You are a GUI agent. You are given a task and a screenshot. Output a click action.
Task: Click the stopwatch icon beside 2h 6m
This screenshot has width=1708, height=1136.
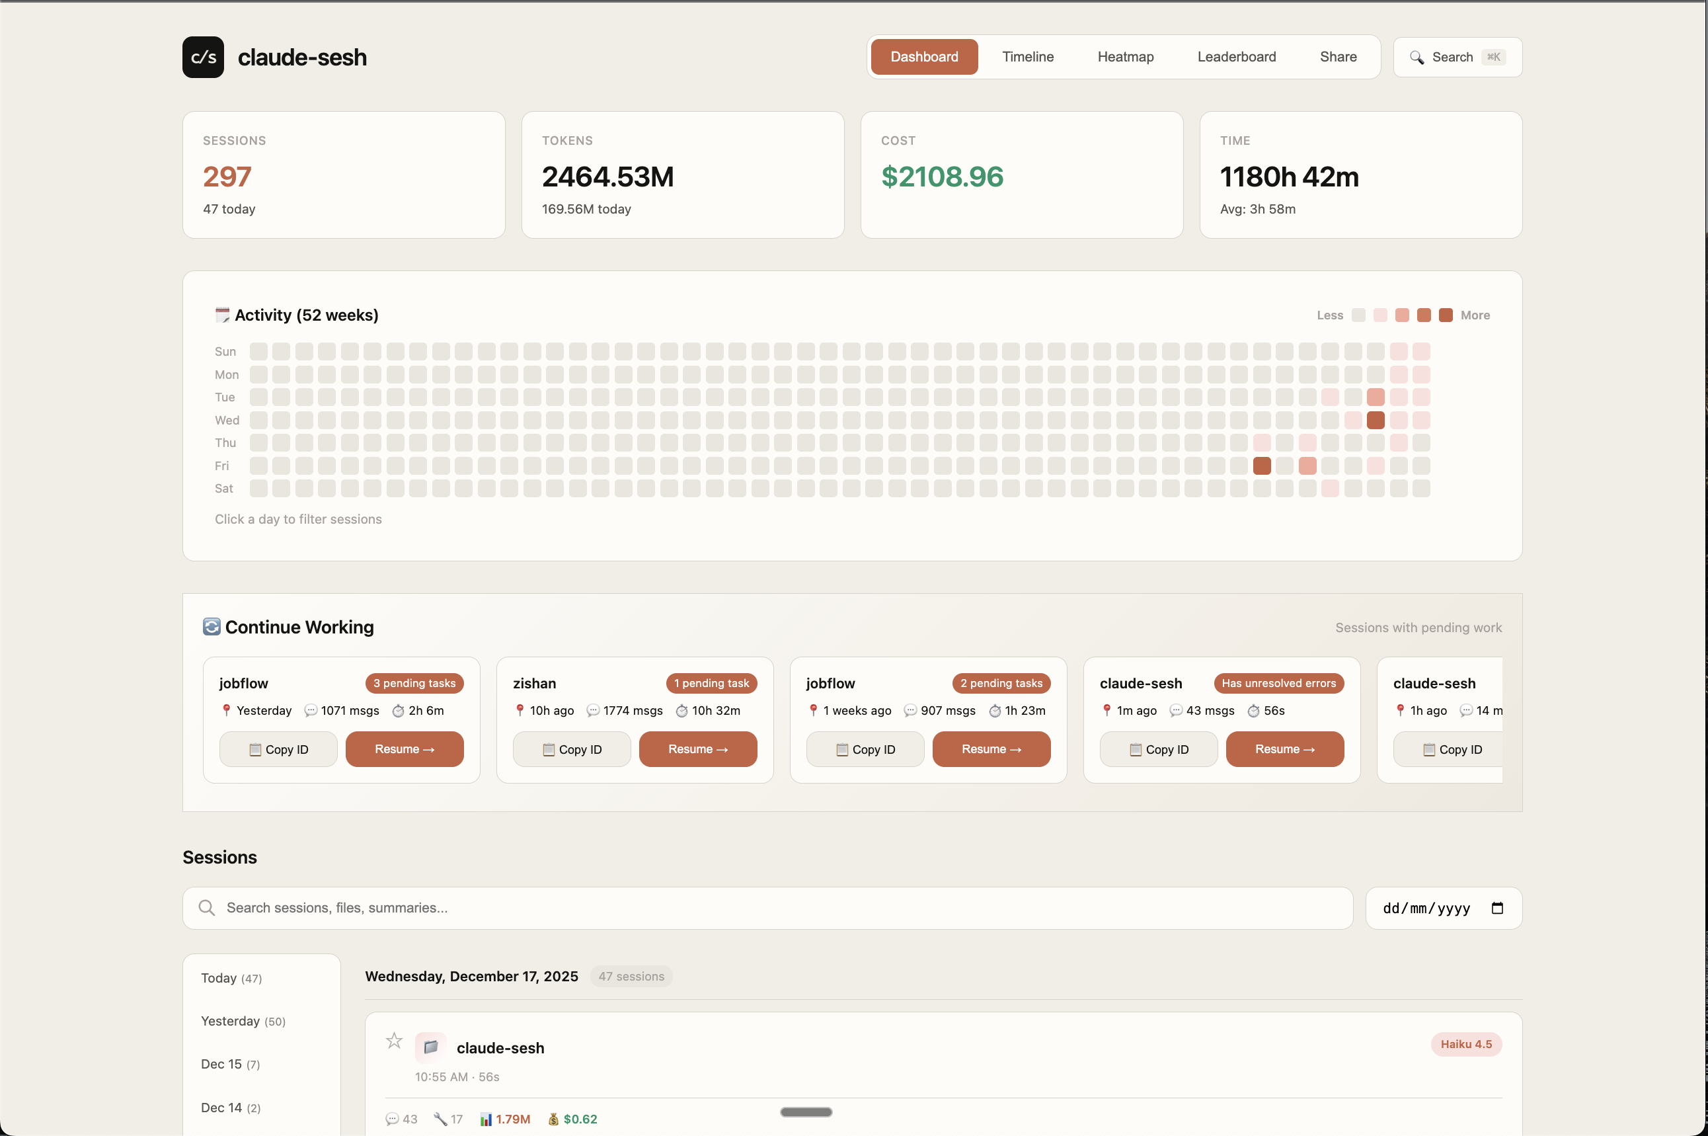tap(398, 711)
